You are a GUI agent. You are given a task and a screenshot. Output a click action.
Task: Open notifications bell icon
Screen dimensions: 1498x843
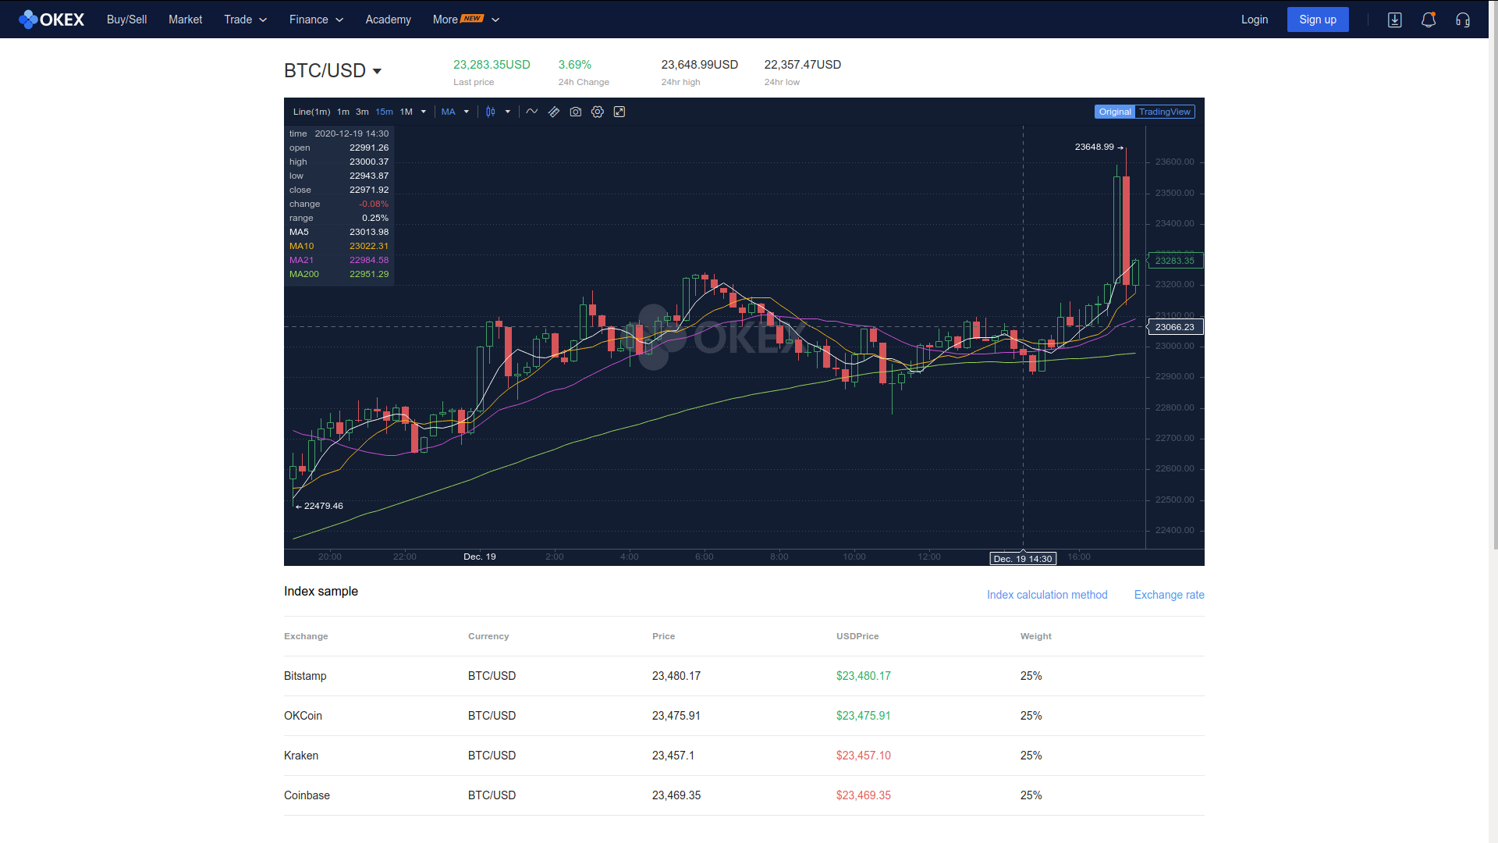[x=1429, y=20]
